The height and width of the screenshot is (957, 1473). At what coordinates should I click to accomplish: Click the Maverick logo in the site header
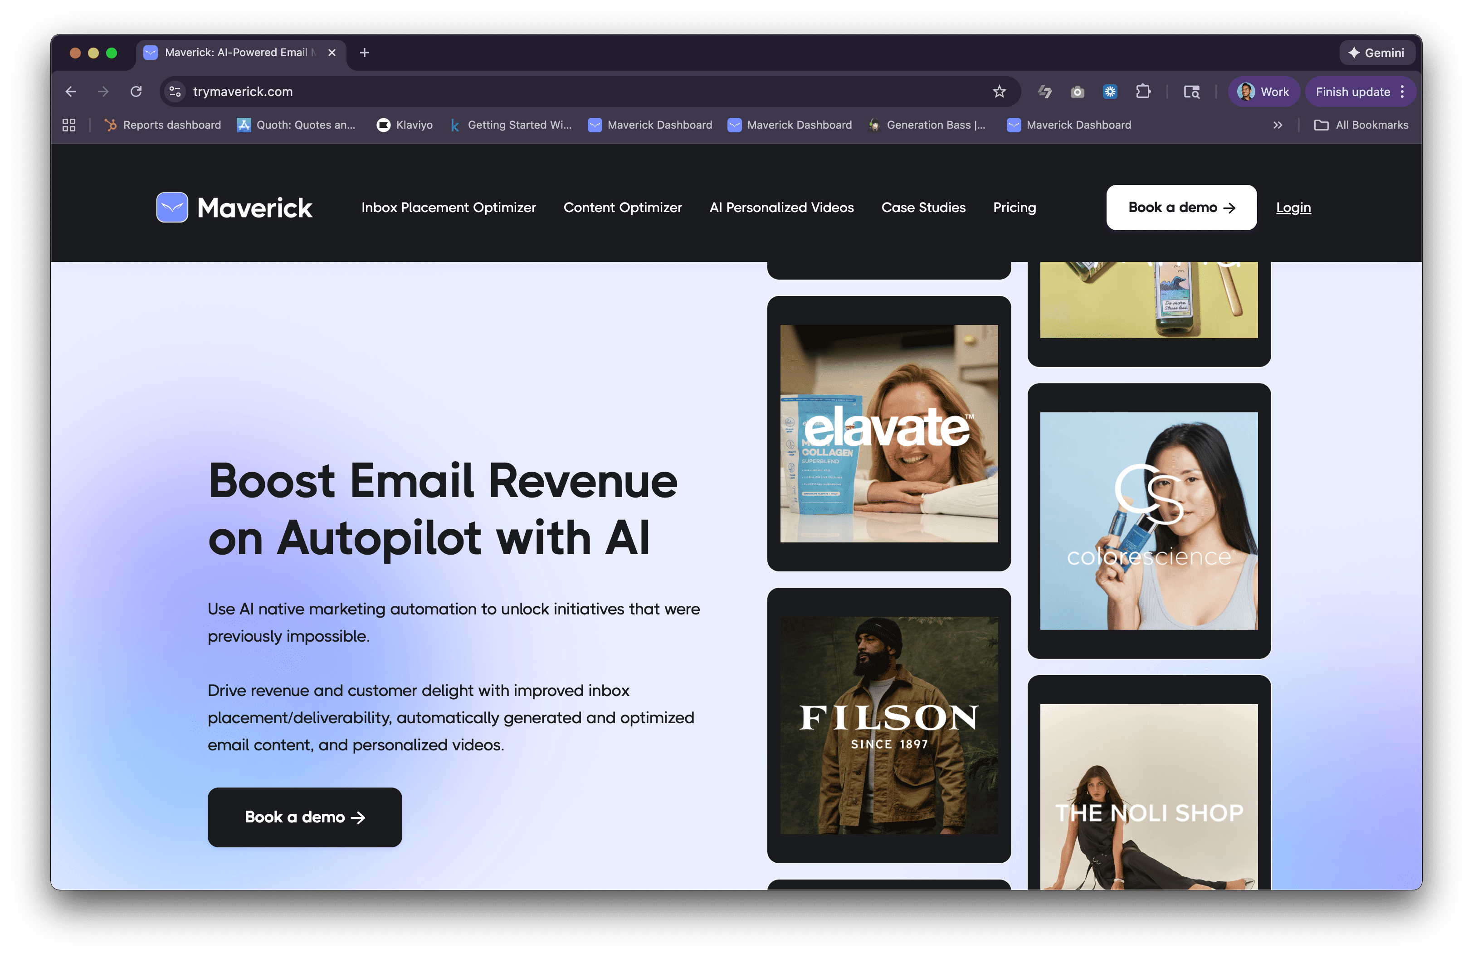(x=234, y=207)
